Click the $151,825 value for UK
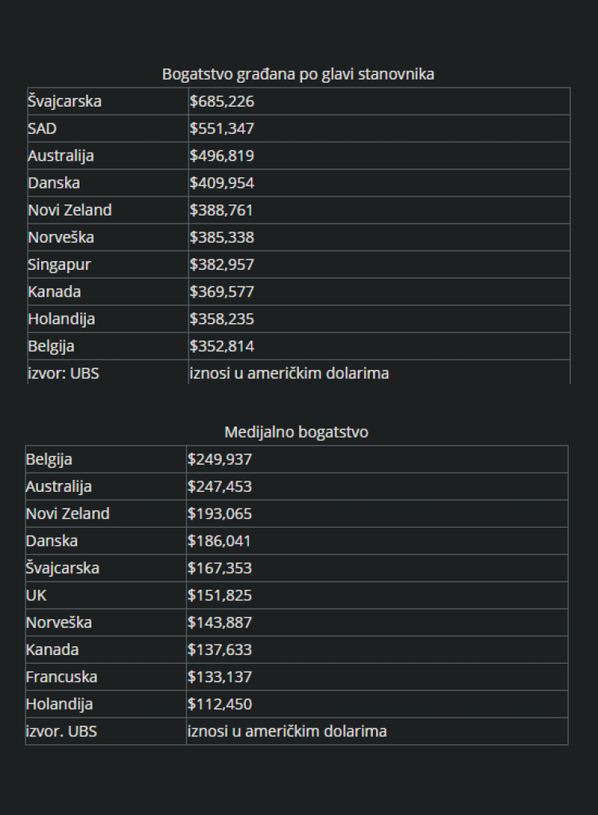 coord(220,595)
